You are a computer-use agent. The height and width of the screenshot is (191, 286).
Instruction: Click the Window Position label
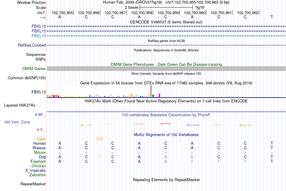[31, 2]
